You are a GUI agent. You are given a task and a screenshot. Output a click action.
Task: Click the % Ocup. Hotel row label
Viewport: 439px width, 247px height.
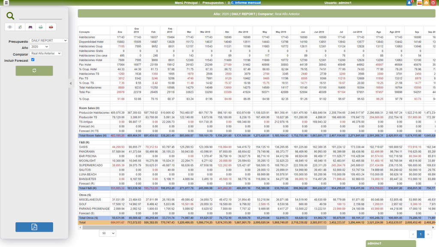tap(88, 69)
